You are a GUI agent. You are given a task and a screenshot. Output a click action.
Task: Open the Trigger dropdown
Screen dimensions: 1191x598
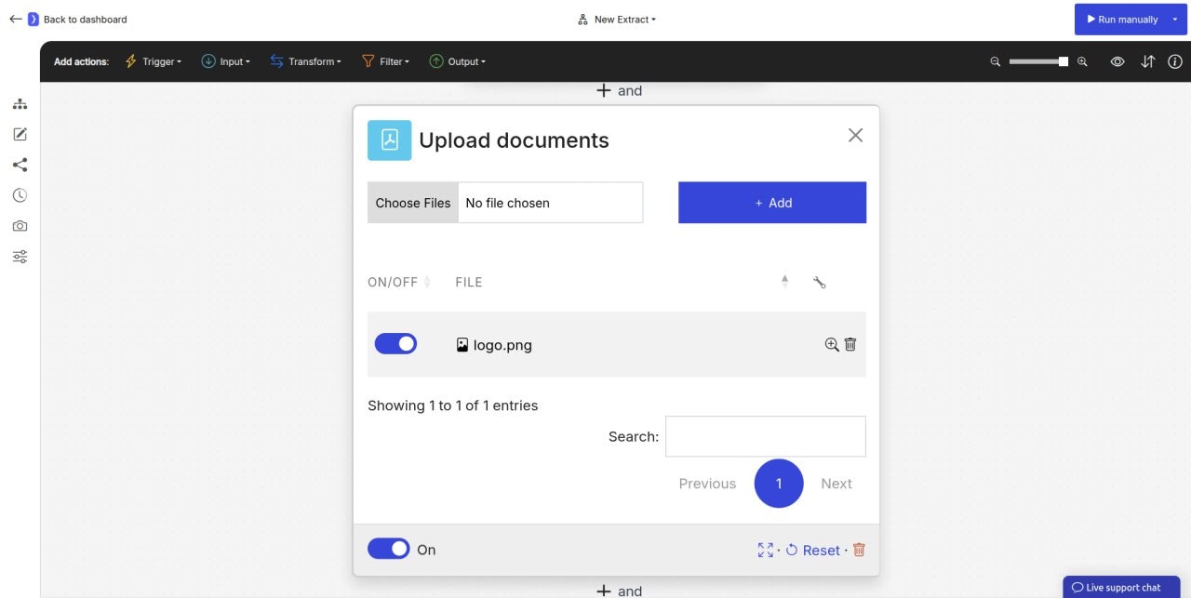pos(153,61)
